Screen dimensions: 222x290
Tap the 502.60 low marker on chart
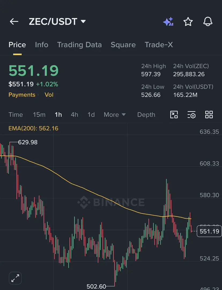pyautogui.click(x=96, y=287)
